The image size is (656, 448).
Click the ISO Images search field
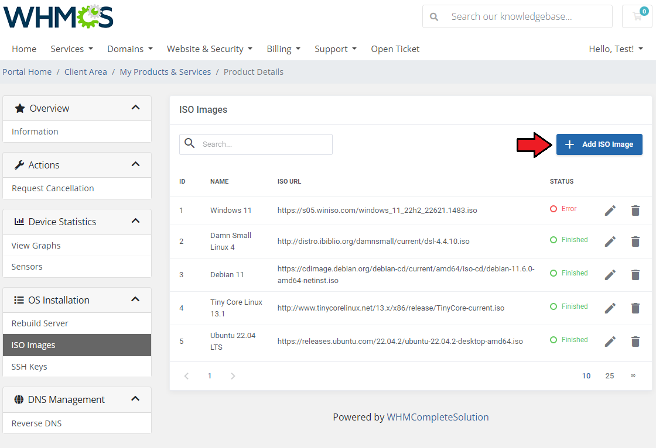[x=264, y=144]
